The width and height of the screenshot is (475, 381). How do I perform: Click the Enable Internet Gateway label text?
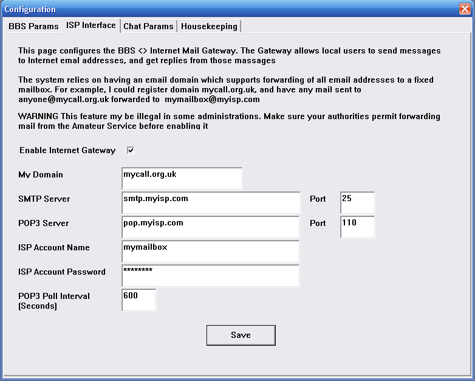point(67,150)
